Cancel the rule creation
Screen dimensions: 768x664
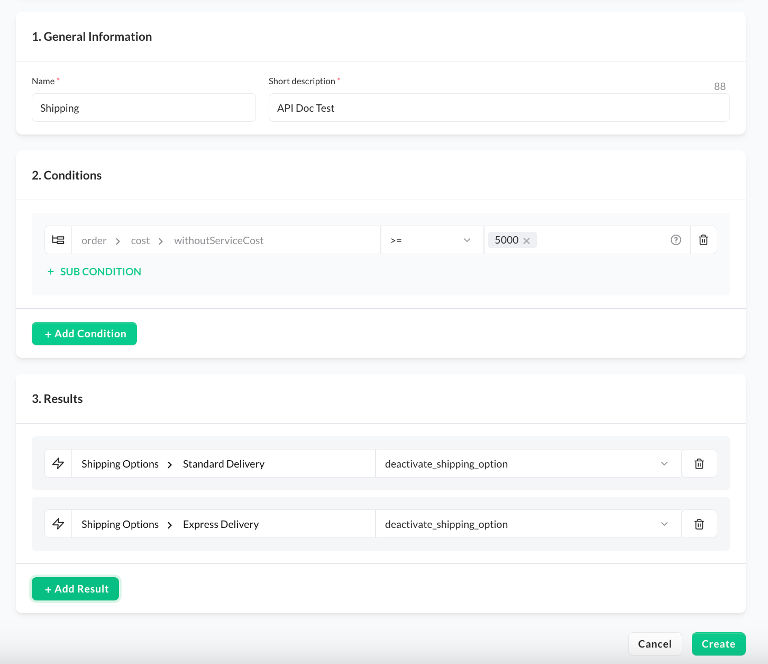coord(654,644)
